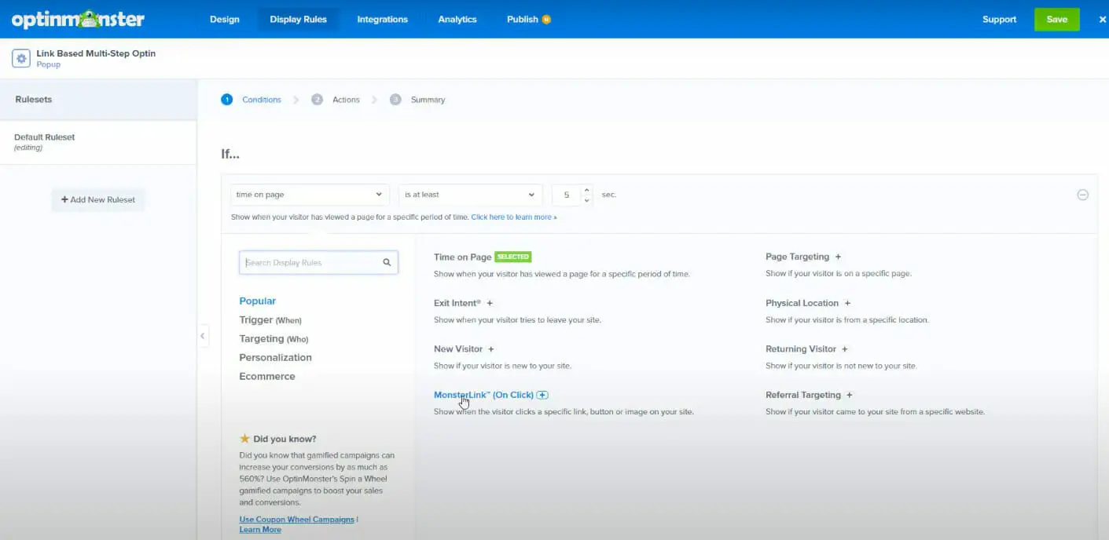The width and height of the screenshot is (1109, 540).
Task: Open the 'time on page' condition dropdown
Action: (310, 195)
